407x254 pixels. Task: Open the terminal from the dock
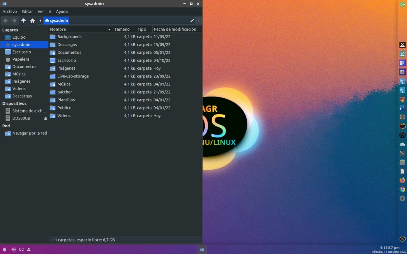[402, 153]
